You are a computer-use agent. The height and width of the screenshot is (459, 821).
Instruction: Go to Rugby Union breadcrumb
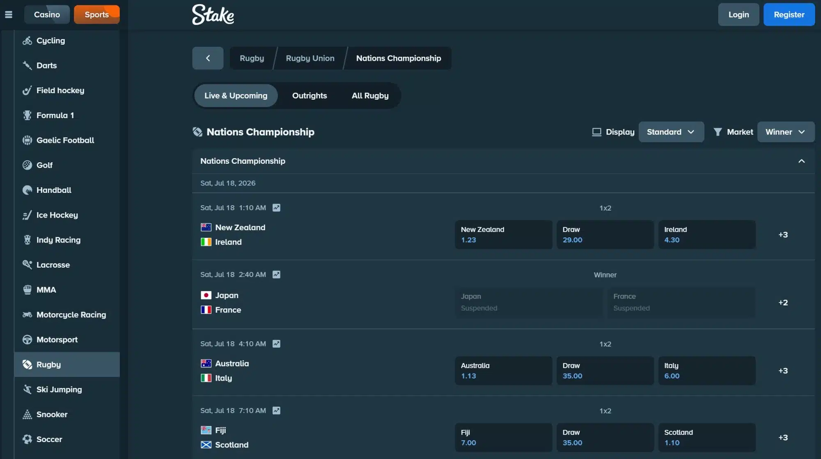coord(310,58)
